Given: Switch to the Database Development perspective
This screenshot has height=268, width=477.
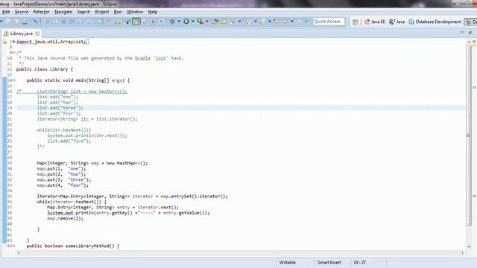Looking at the screenshot, I should (x=435, y=22).
